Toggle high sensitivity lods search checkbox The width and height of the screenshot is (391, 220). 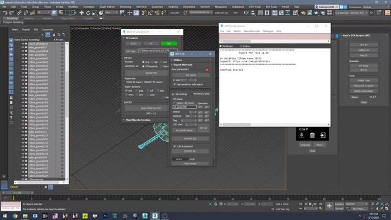pos(175,84)
